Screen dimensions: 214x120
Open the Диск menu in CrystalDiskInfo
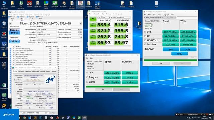point(31,15)
